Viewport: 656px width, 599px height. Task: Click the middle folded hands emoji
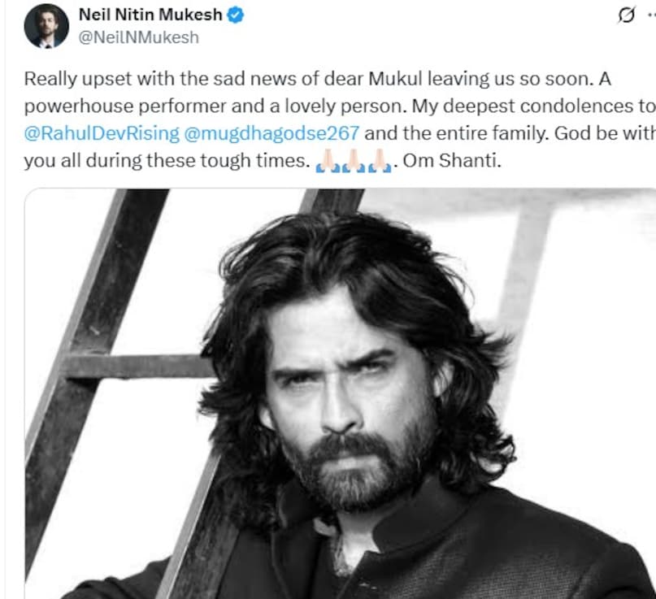(x=354, y=162)
